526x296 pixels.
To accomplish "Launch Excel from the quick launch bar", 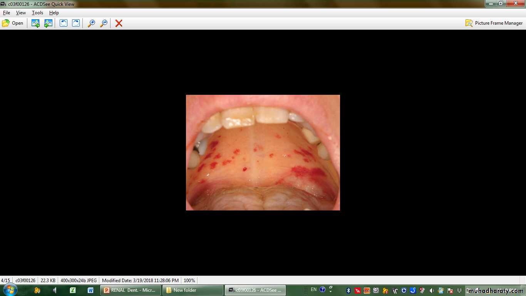I will point(72,290).
